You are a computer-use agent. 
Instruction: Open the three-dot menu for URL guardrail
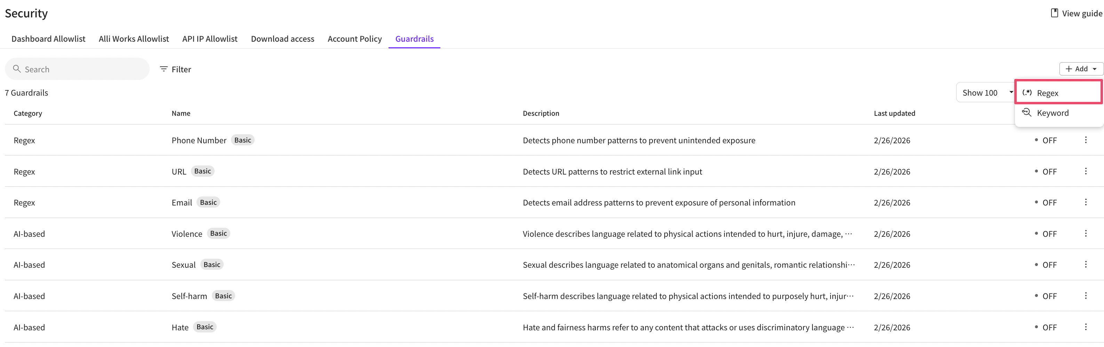pyautogui.click(x=1085, y=171)
